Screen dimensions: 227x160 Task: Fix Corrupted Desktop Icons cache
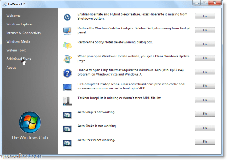pyautogui.click(x=205, y=86)
